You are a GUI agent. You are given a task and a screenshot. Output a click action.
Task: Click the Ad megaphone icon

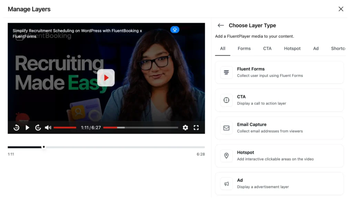point(226,184)
